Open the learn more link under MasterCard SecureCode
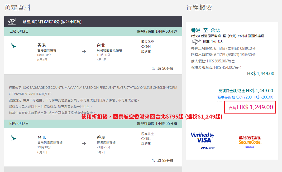282x172 pixels. pyautogui.click(x=250, y=147)
